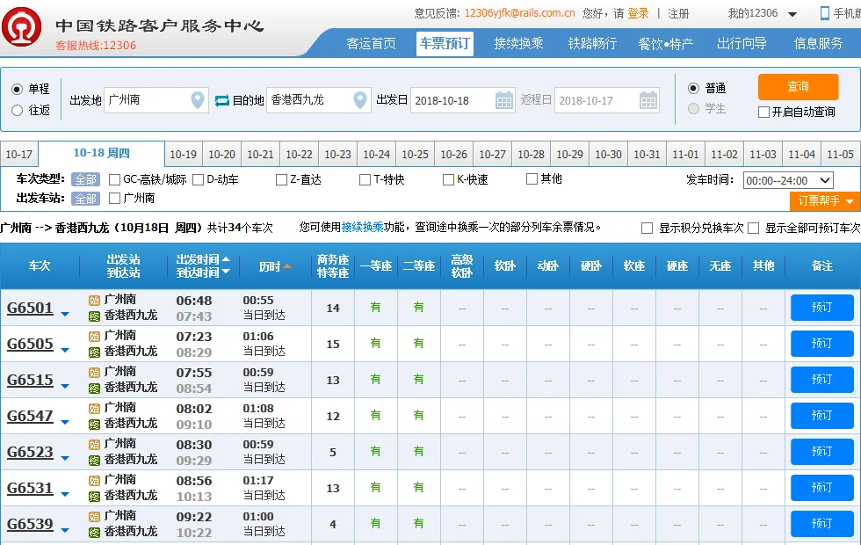Click location pin beside 香港西九龙
This screenshot has width=861, height=545.
pyautogui.click(x=359, y=99)
